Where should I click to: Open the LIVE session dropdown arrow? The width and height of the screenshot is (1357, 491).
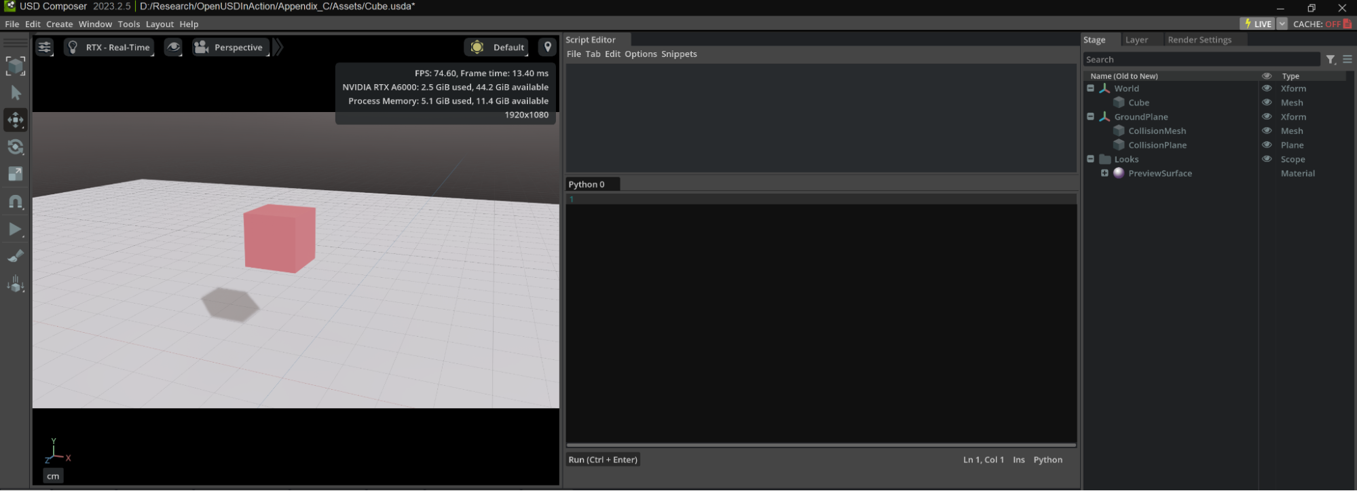pos(1282,24)
